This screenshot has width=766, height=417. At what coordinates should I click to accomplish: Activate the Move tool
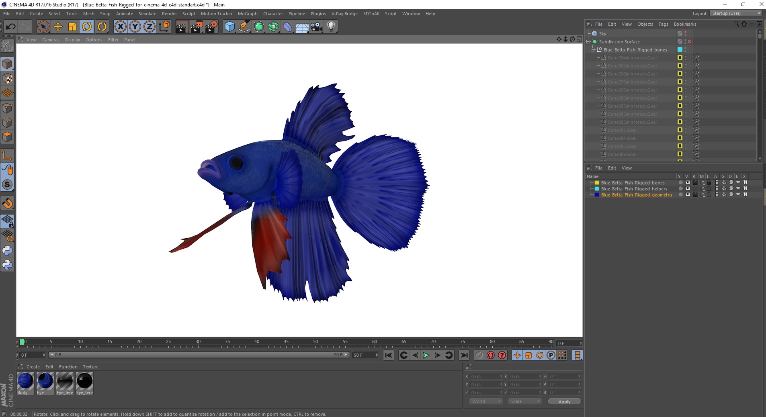point(58,27)
